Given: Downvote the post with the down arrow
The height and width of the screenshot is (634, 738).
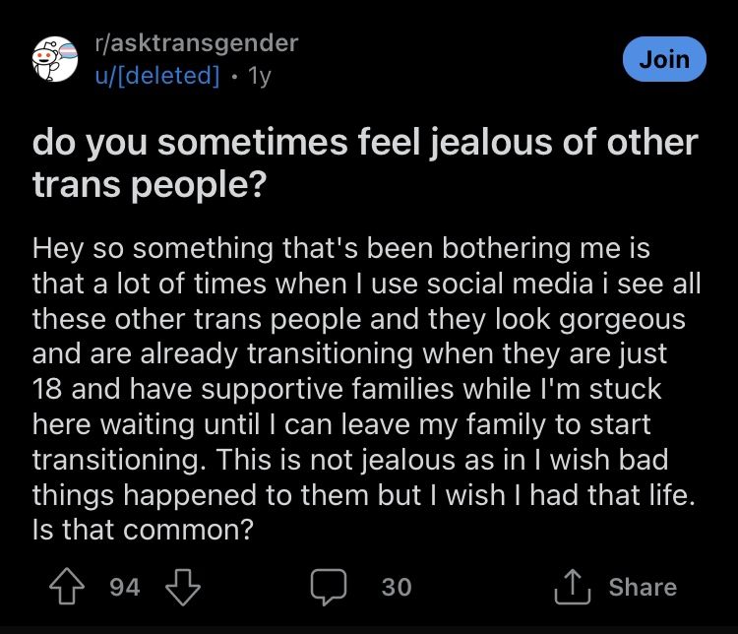Looking at the screenshot, I should tap(183, 587).
